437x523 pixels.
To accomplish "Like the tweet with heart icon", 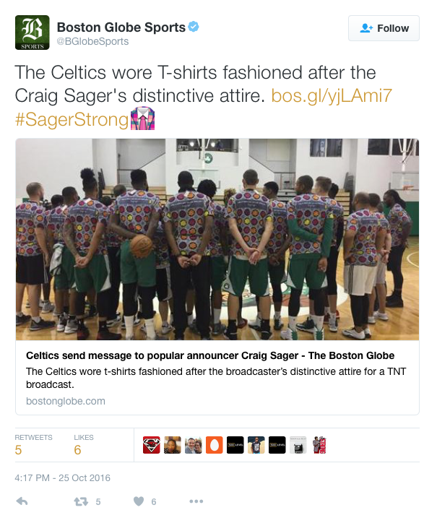I will tap(139, 501).
